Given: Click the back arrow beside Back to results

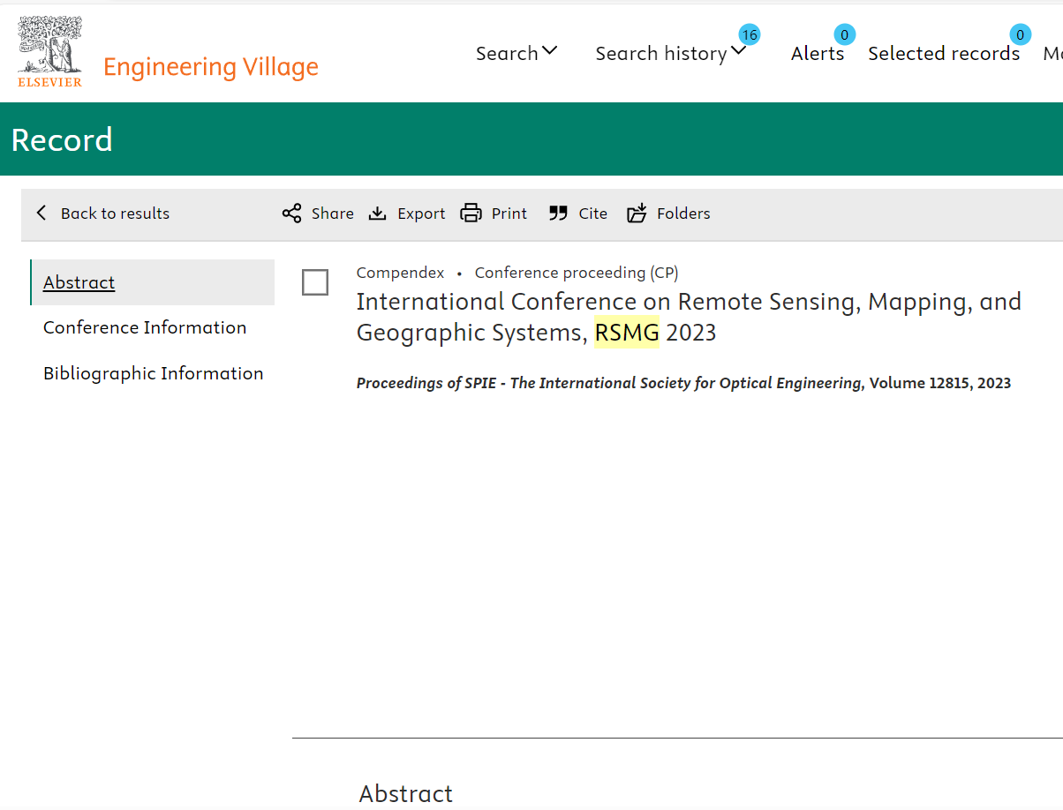Looking at the screenshot, I should click(x=41, y=214).
